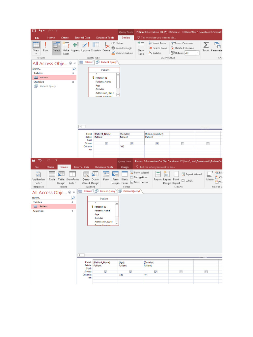Toggle the Totals sigma icon
Screen dimensions: 253x337
point(206,47)
